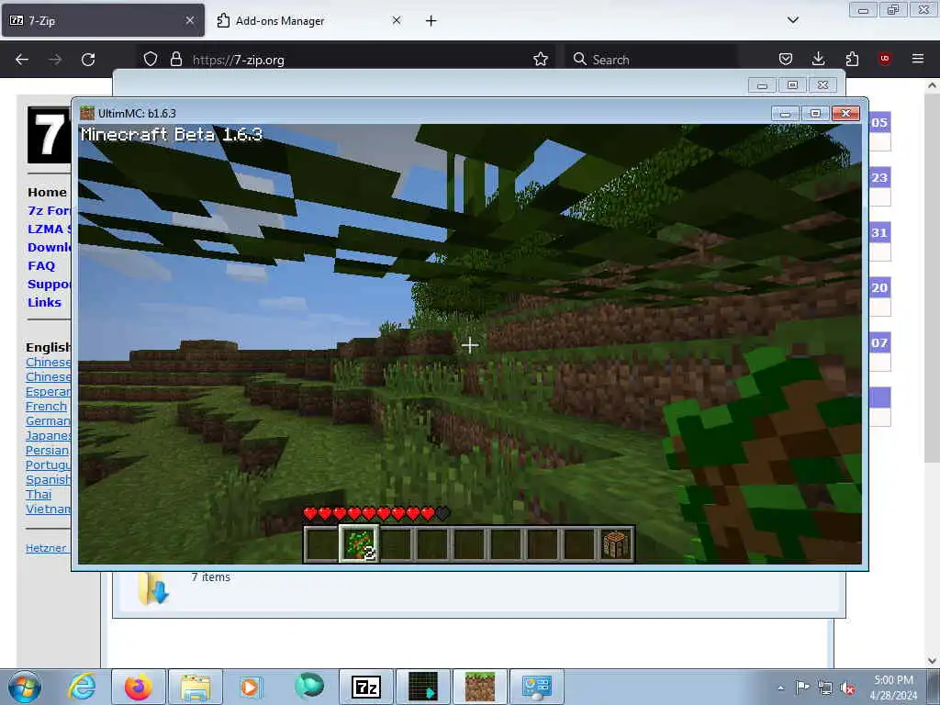Open the Home link on 7-Zip site
The height and width of the screenshot is (705, 940).
pos(47,192)
